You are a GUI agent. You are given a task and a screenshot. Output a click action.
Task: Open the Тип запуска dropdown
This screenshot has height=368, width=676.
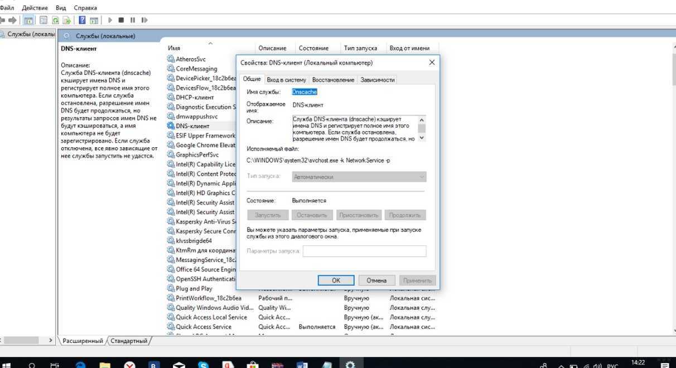(x=359, y=177)
